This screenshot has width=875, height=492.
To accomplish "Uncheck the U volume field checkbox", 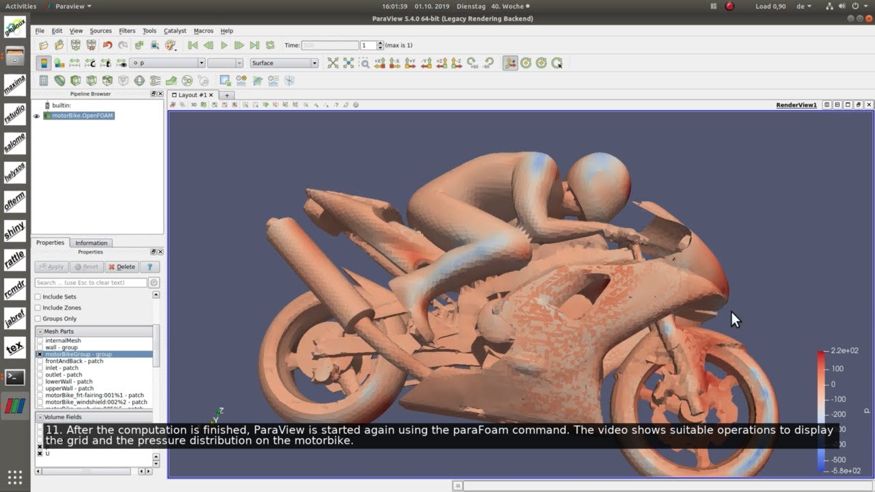I will (40, 454).
